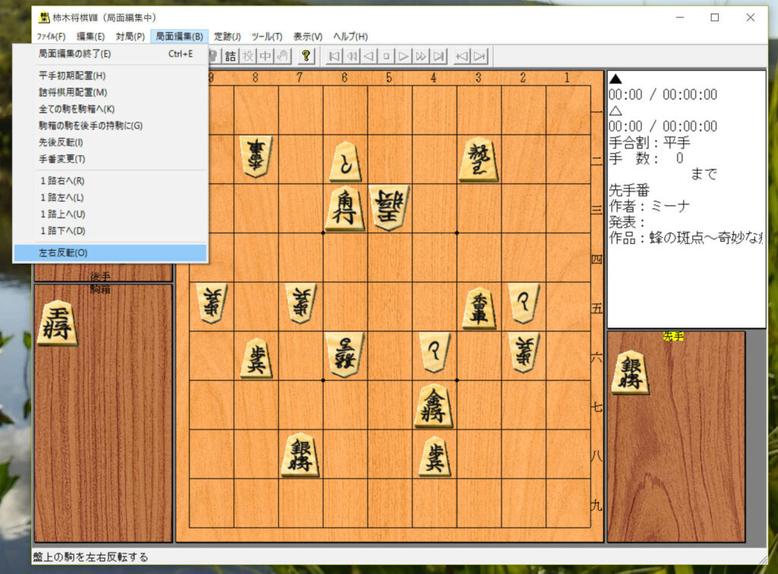778x574 pixels.
Task: Click the 中 (interrupt) toolbar icon
Action: click(265, 56)
